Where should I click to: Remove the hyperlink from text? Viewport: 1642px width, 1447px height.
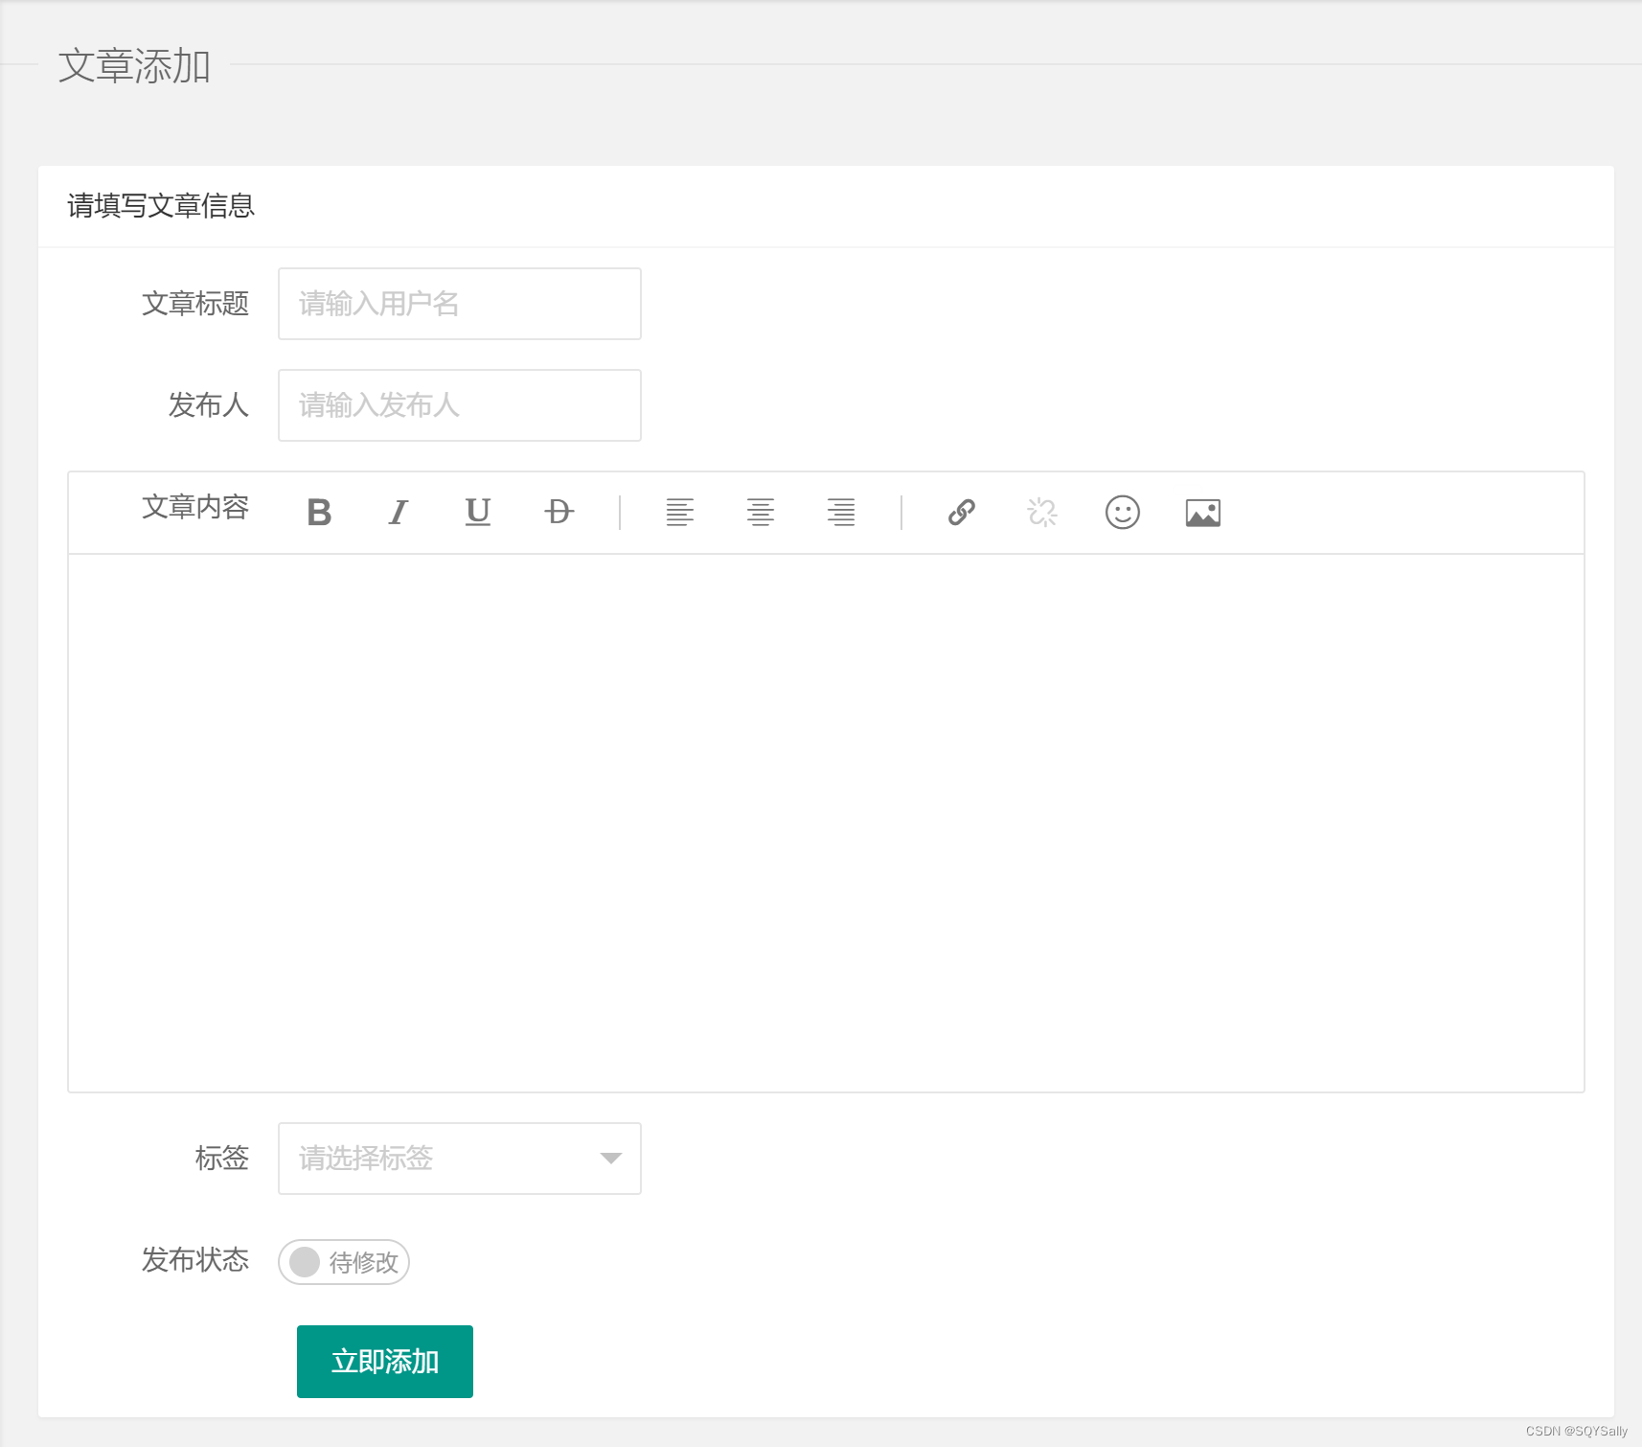point(1042,513)
